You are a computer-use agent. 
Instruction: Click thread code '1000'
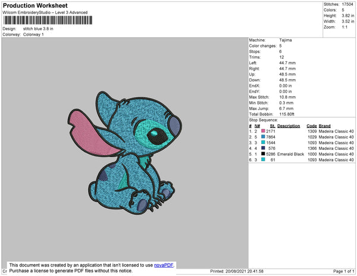(312, 154)
